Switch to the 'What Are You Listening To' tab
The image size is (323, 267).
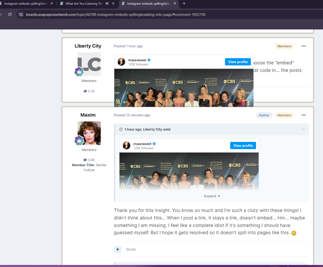point(84,4)
